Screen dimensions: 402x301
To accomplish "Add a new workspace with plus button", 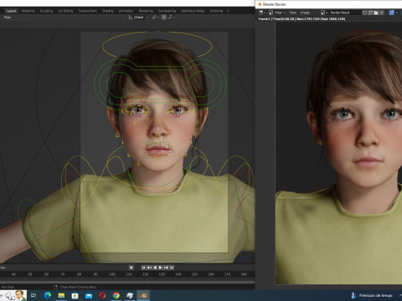I will pyautogui.click(x=228, y=11).
